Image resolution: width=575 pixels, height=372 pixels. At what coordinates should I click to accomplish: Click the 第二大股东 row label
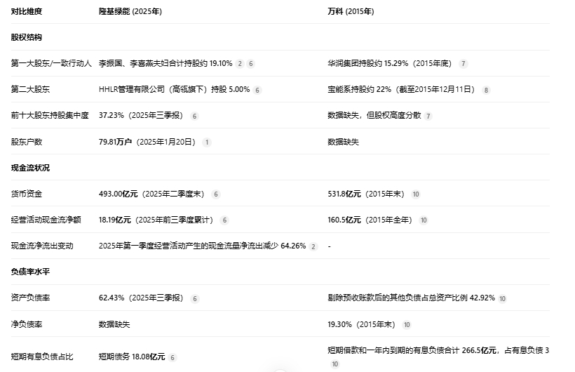coord(30,90)
